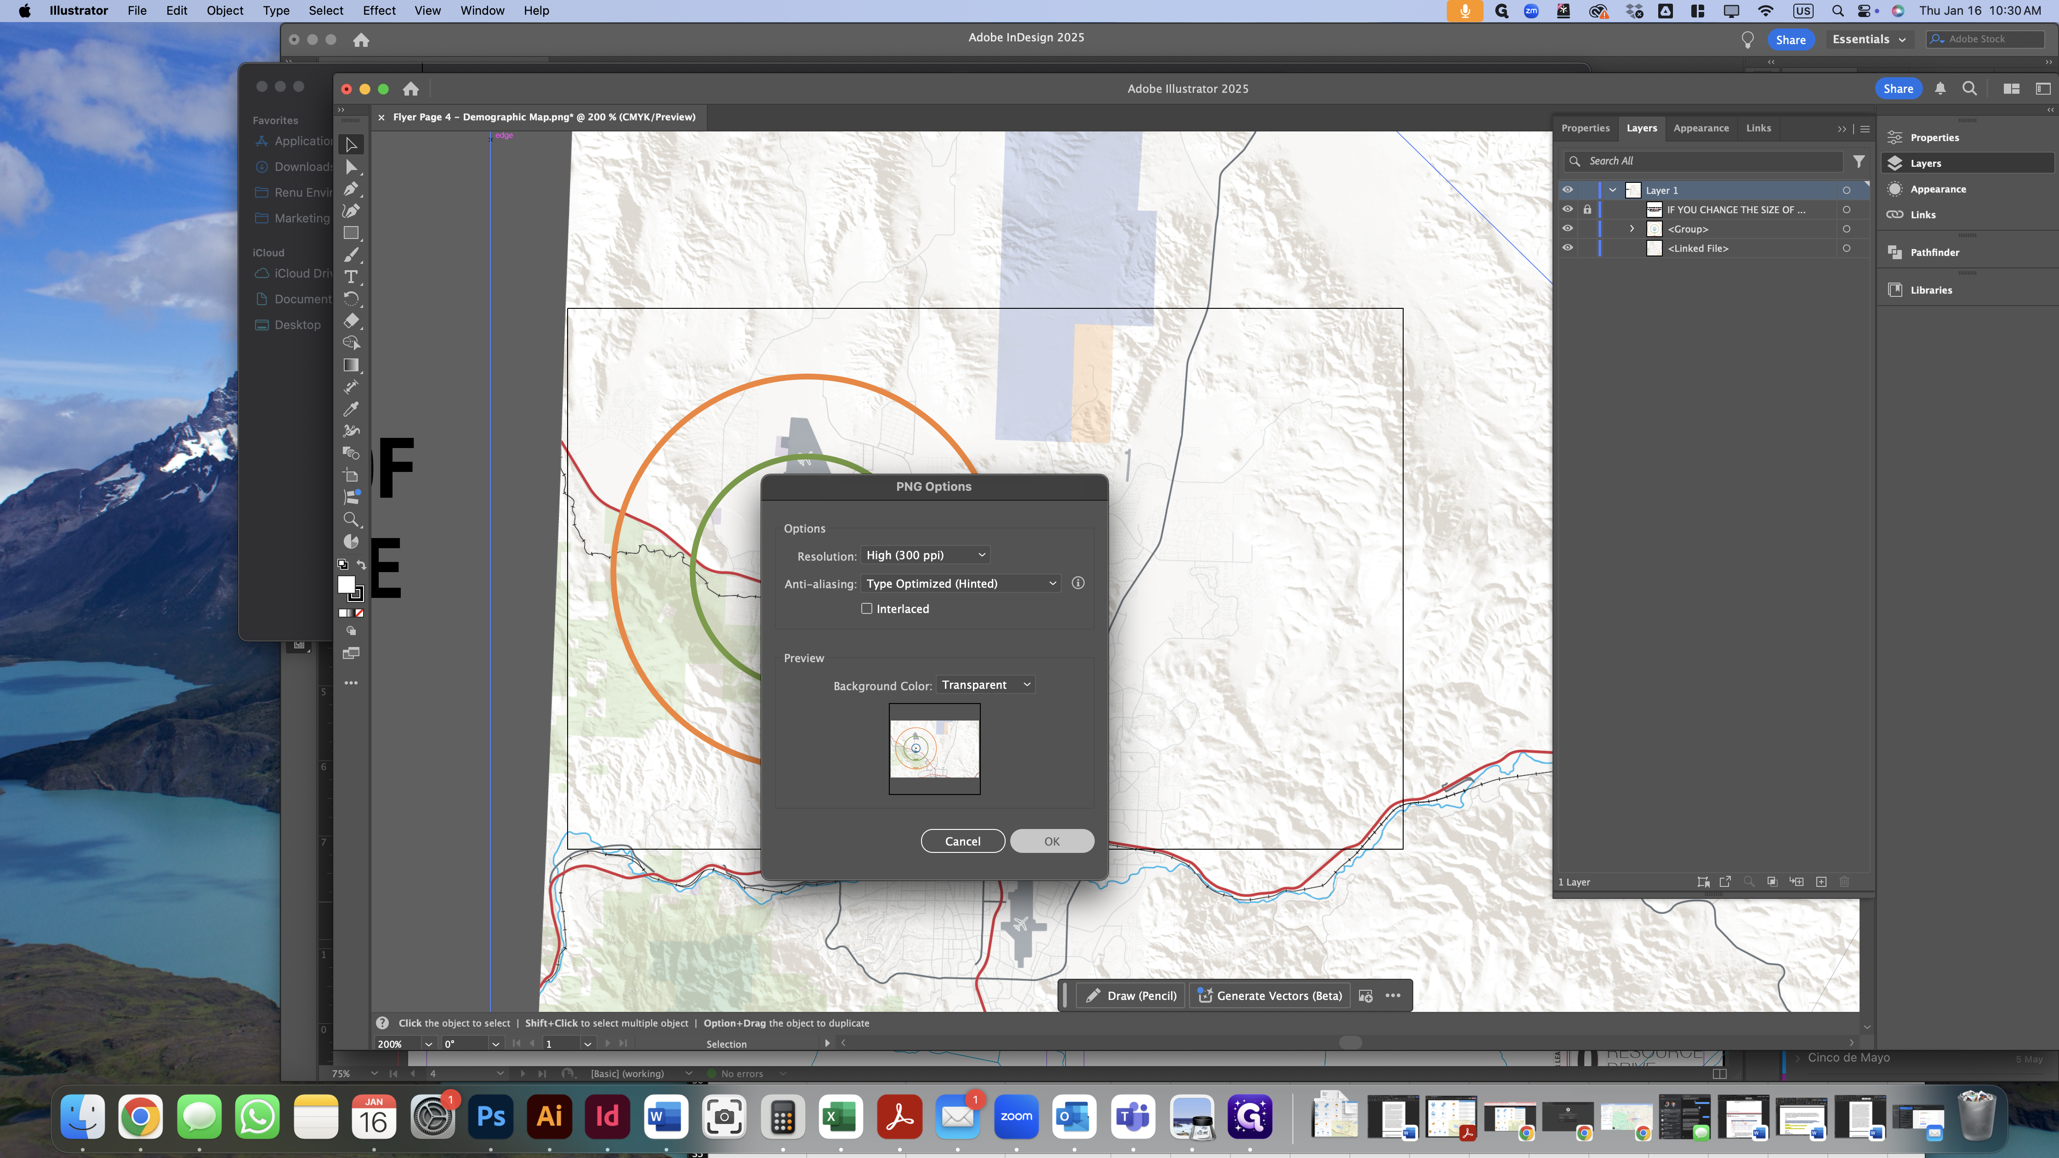Select the Pen tool
The image size is (2059, 1158).
(x=351, y=189)
